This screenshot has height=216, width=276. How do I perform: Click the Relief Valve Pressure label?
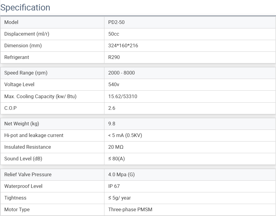pyautogui.click(x=28, y=175)
